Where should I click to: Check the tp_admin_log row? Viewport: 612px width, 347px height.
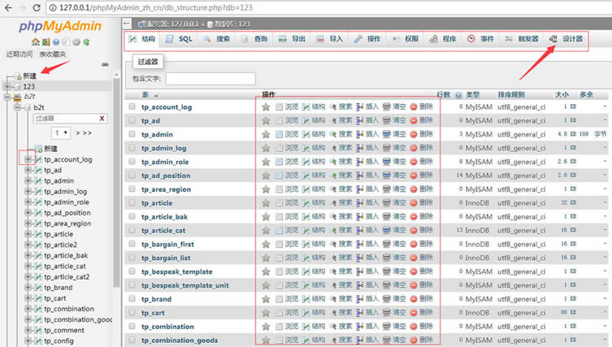(132, 148)
